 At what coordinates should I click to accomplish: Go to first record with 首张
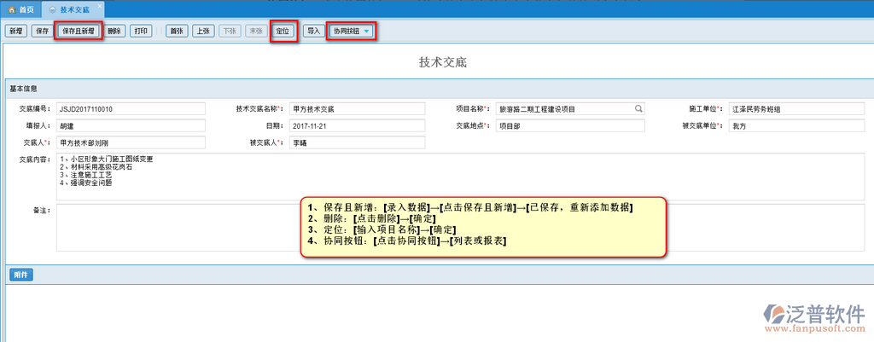[x=177, y=32]
